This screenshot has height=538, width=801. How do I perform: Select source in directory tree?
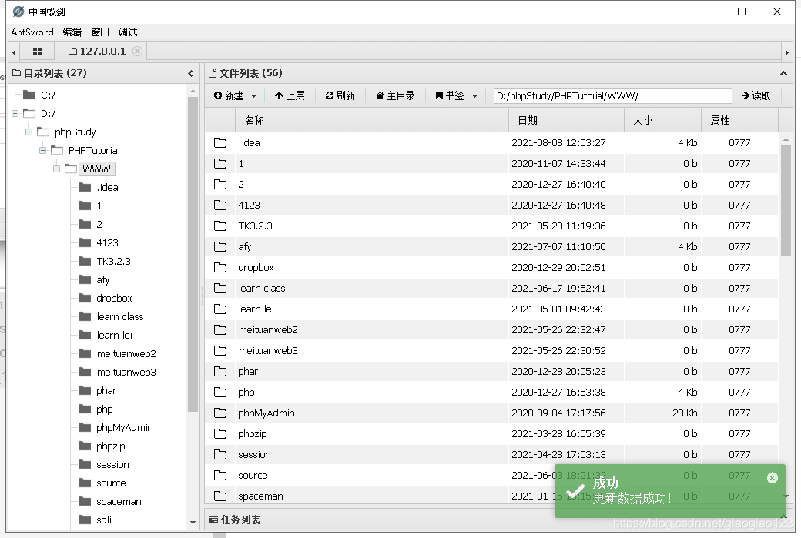111,483
